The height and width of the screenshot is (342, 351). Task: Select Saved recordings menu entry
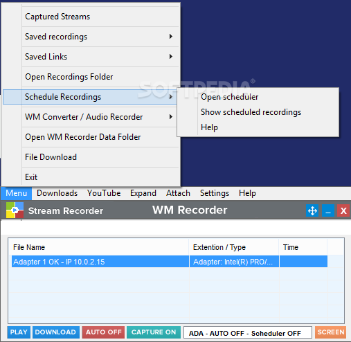tap(100, 37)
